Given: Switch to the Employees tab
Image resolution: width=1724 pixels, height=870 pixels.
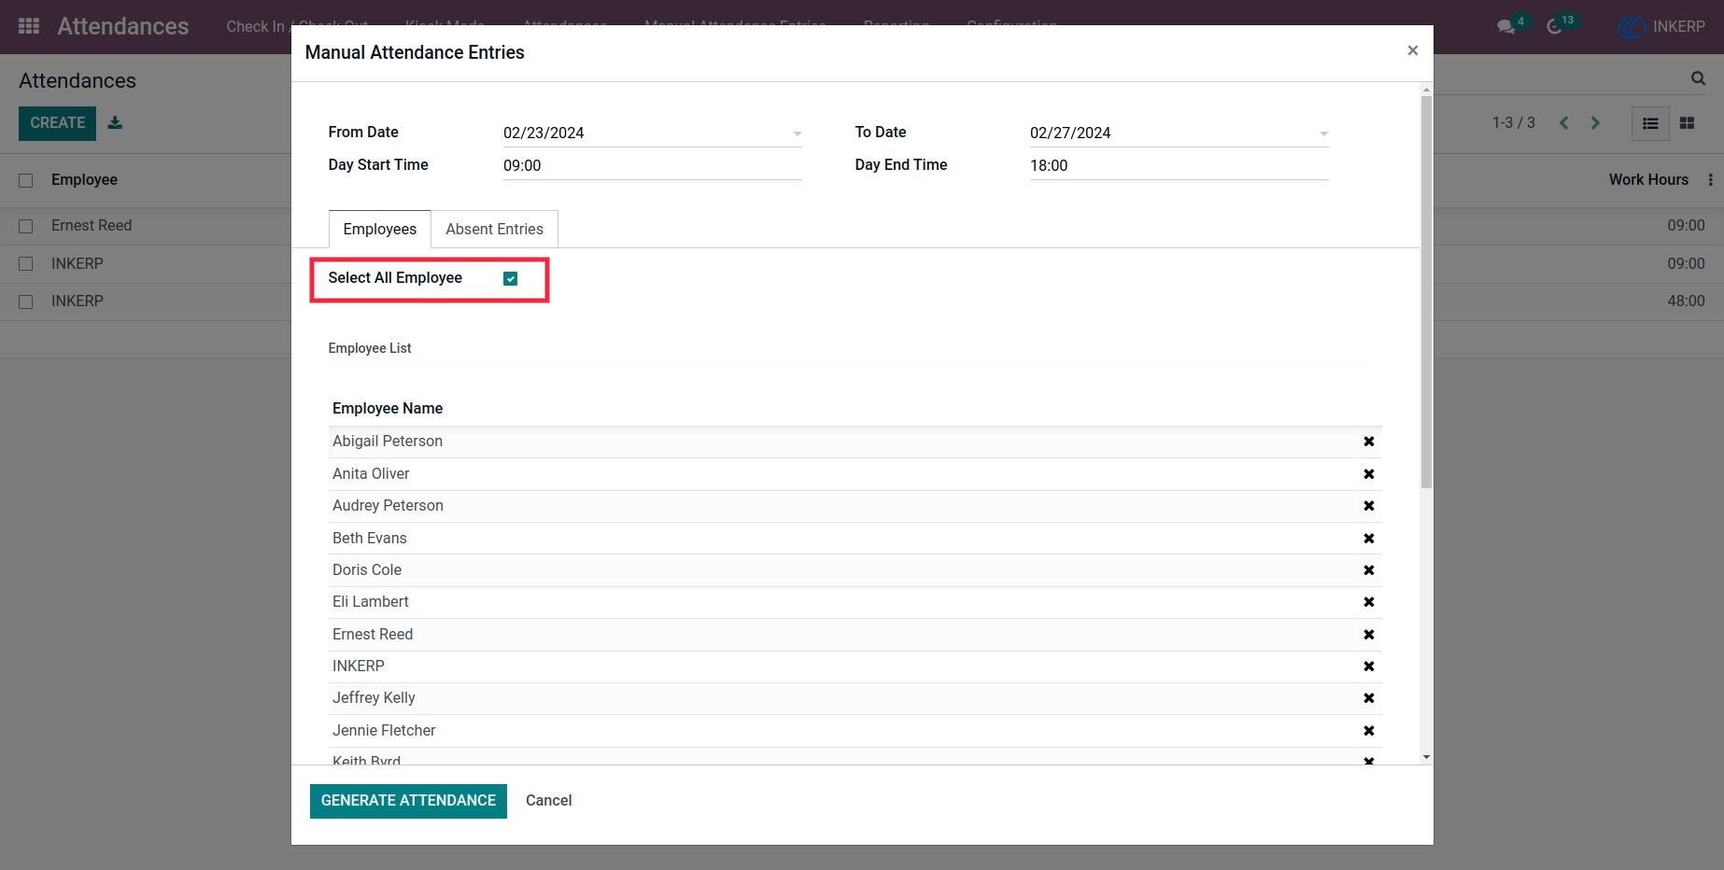Looking at the screenshot, I should [x=379, y=230].
